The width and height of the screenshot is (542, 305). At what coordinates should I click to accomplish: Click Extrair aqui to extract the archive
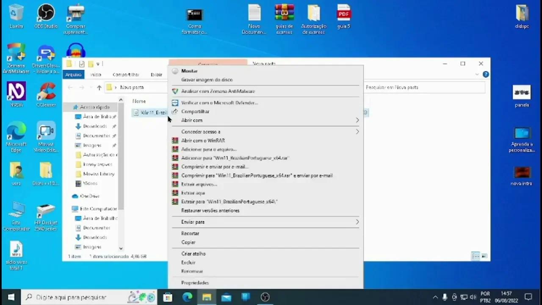point(193,193)
